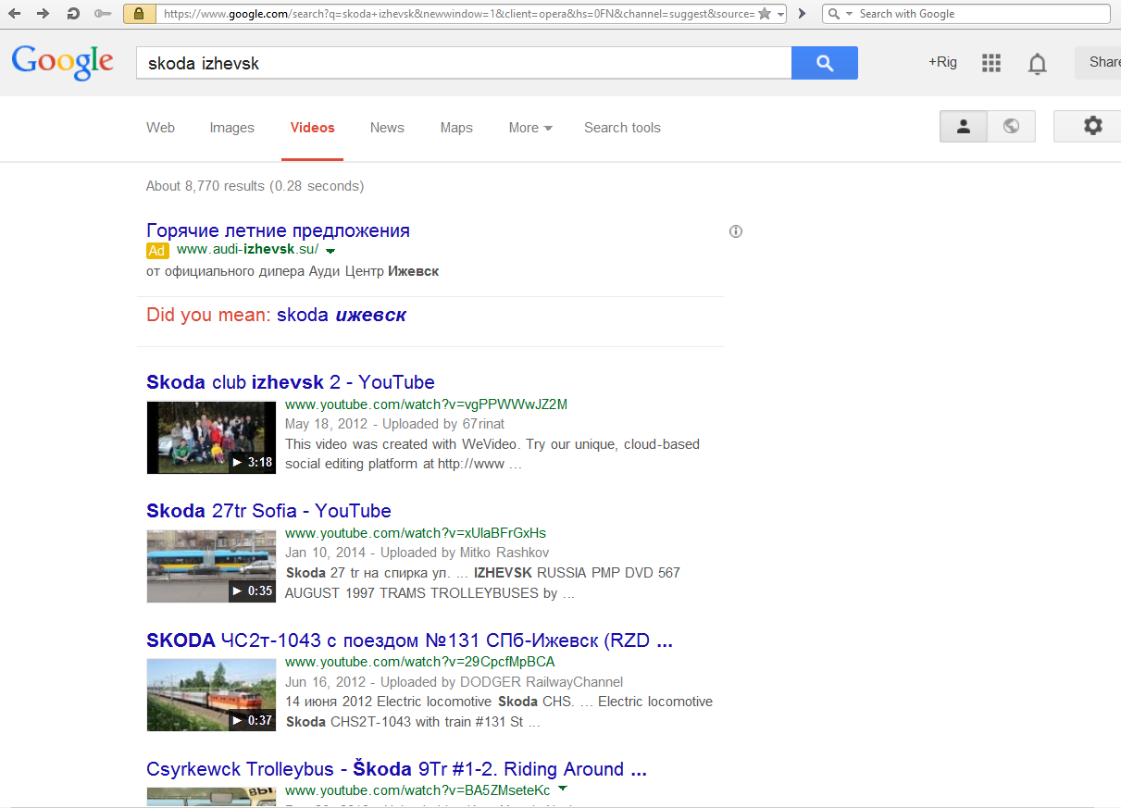Play the Skoda club izhevsk video thumbnail

[x=211, y=437]
